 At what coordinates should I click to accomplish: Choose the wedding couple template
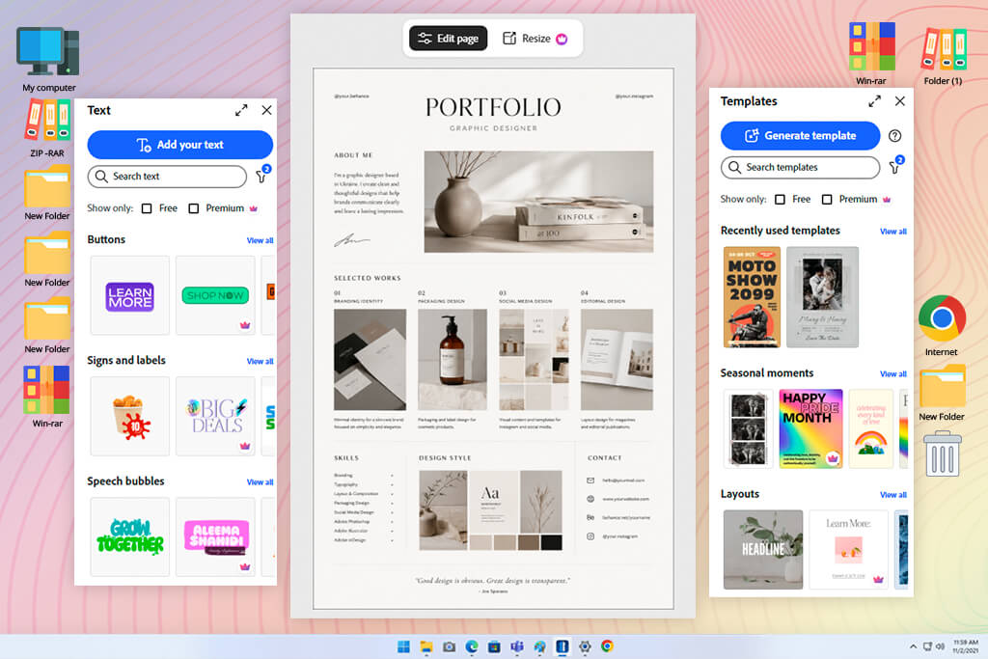[x=822, y=297]
